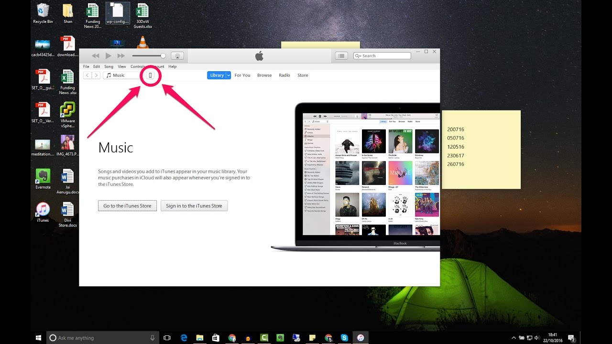Switch to the For You tab
612x344 pixels.
pos(242,75)
